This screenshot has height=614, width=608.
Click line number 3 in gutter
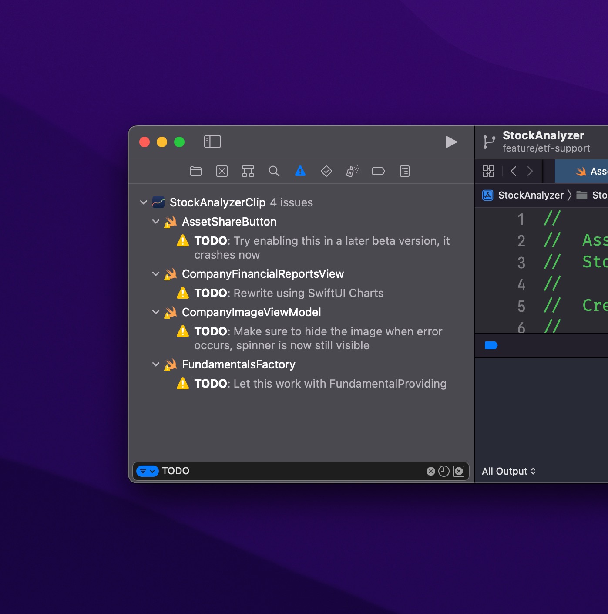coord(521,263)
